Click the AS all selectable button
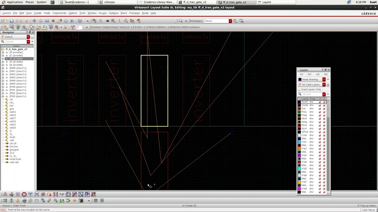Image resolution: width=378 pixels, height=212 pixels. point(318,74)
